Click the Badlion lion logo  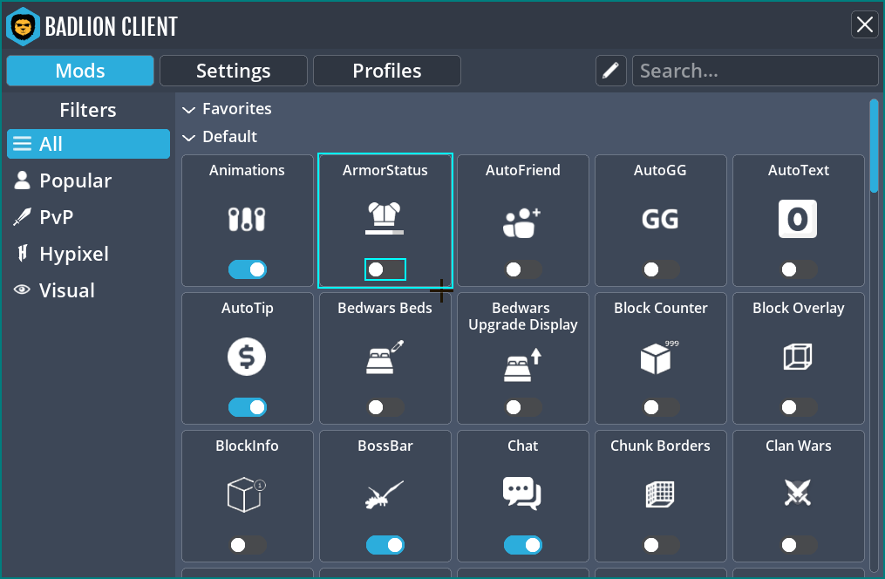[x=24, y=26]
